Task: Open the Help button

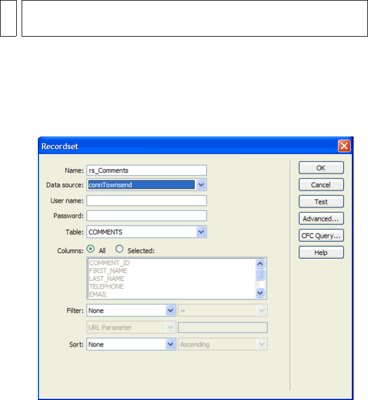Action: point(321,253)
